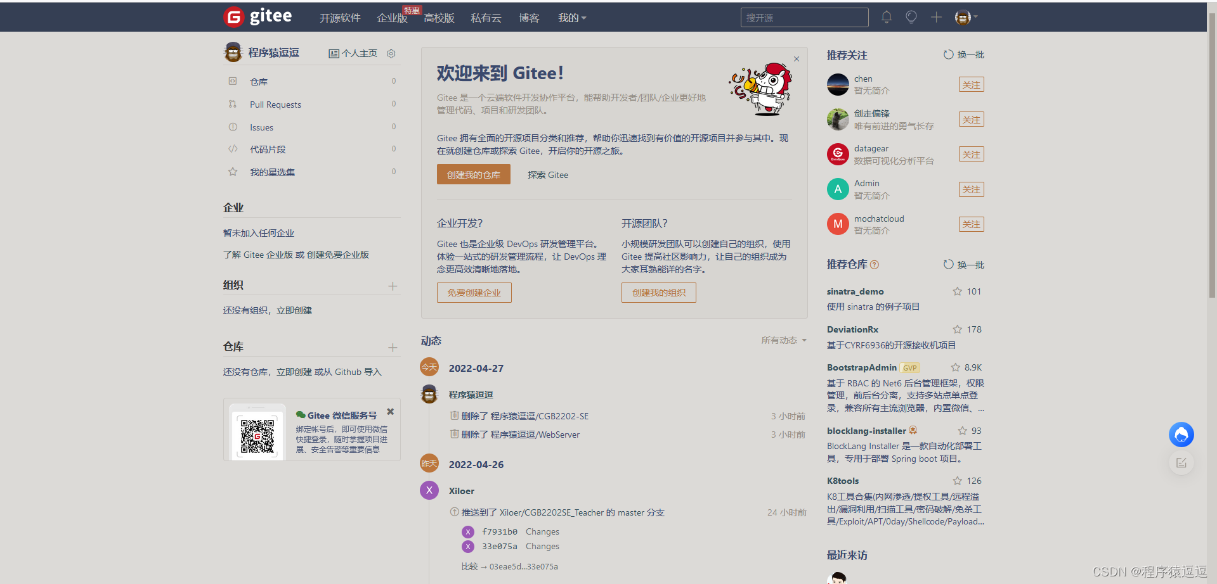Click Github 导入 link under 仓库
1217x584 pixels.
[x=358, y=372]
